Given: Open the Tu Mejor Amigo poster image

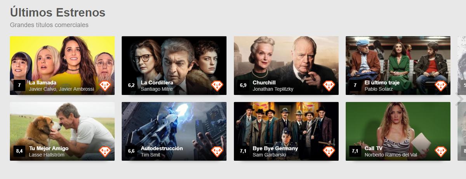Looking at the screenshot, I should tap(62, 131).
